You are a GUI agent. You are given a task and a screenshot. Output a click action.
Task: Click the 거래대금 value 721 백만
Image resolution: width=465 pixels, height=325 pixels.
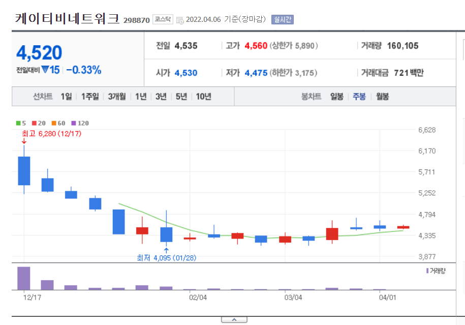pyautogui.click(x=409, y=73)
